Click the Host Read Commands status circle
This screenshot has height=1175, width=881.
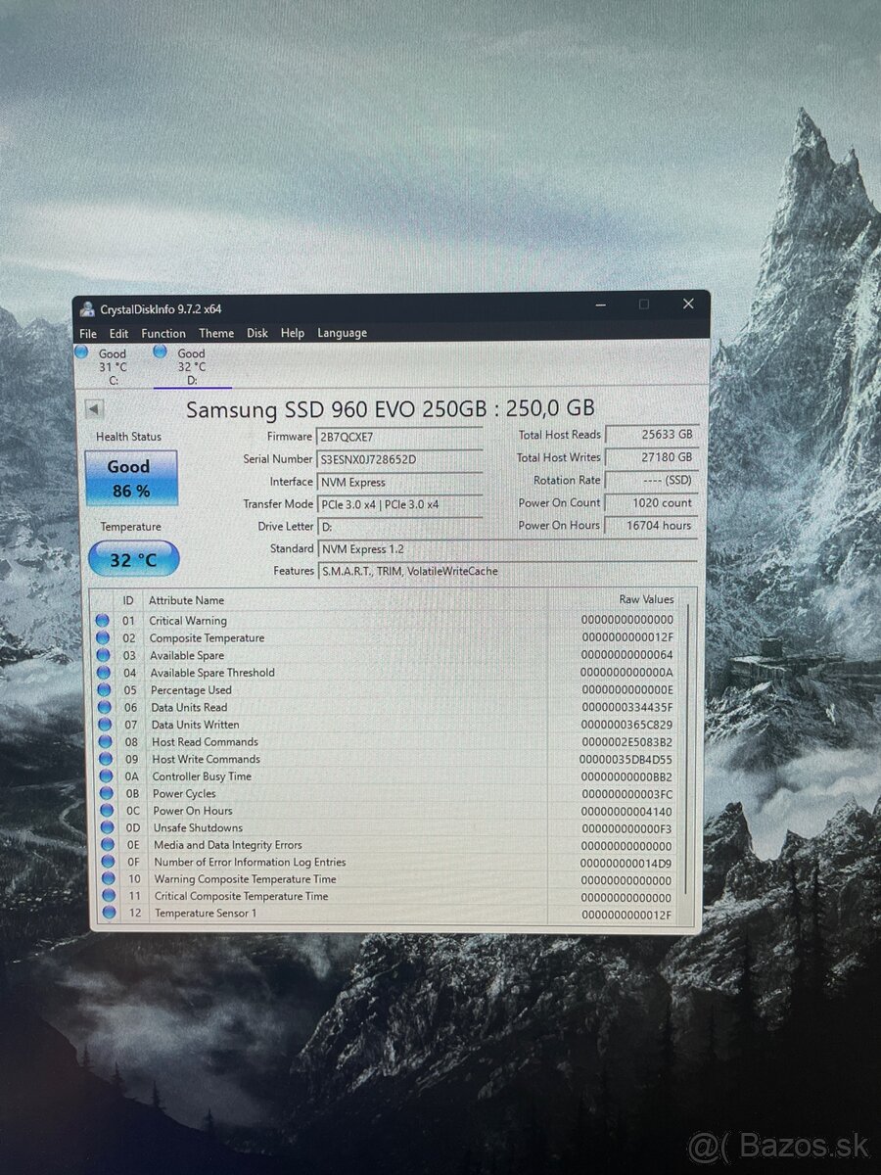[x=104, y=741]
